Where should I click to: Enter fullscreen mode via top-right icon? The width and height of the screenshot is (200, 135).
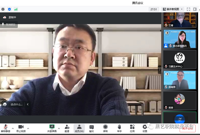tap(188, 9)
